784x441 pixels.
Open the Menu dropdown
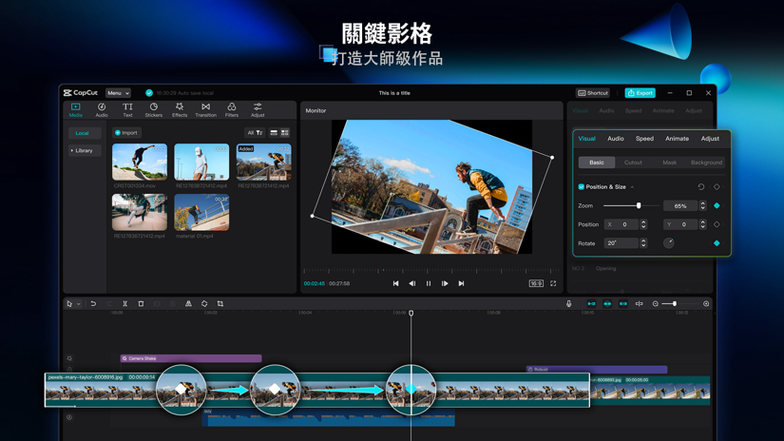click(x=118, y=93)
